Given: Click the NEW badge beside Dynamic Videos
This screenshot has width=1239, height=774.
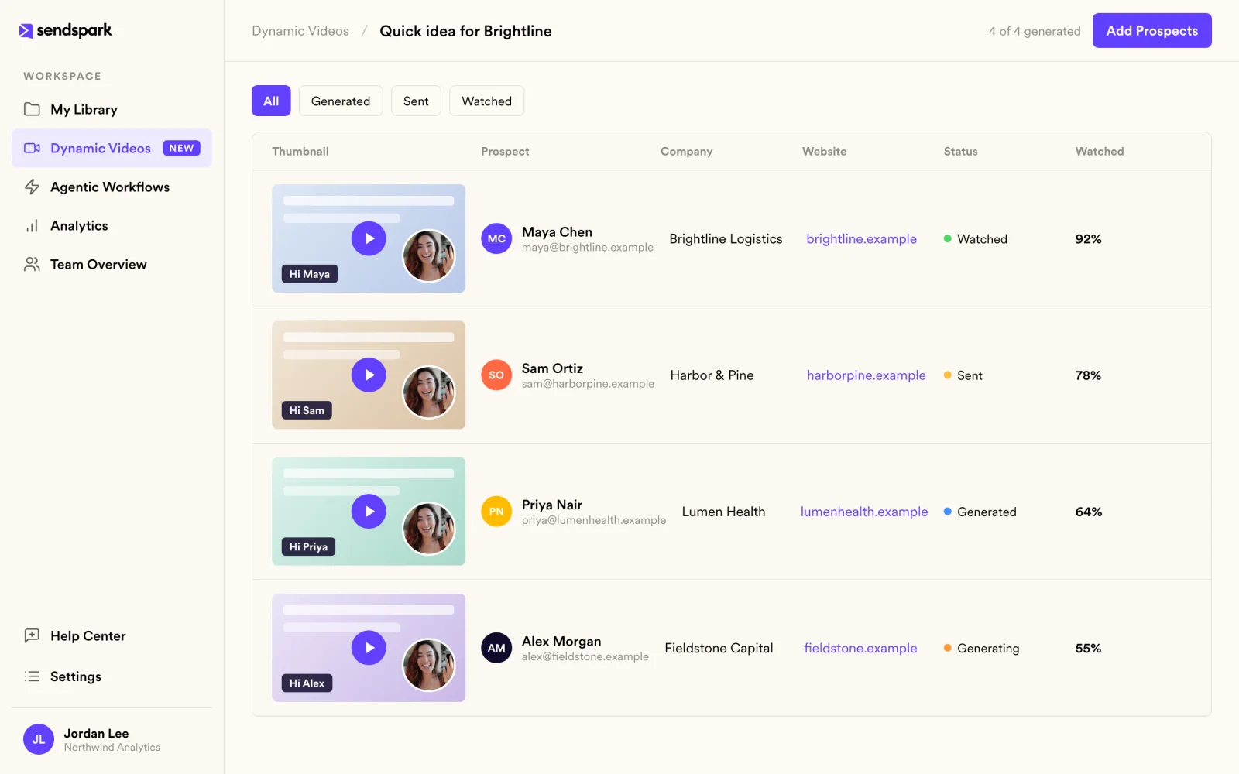Looking at the screenshot, I should (181, 148).
